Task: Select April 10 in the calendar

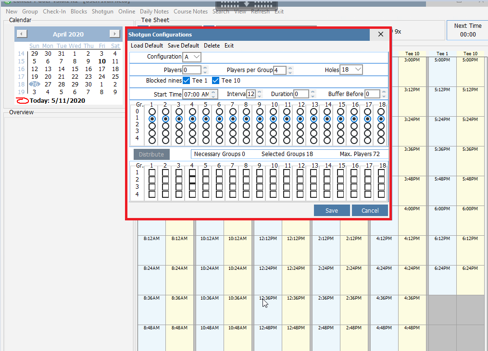Action: click(102, 61)
